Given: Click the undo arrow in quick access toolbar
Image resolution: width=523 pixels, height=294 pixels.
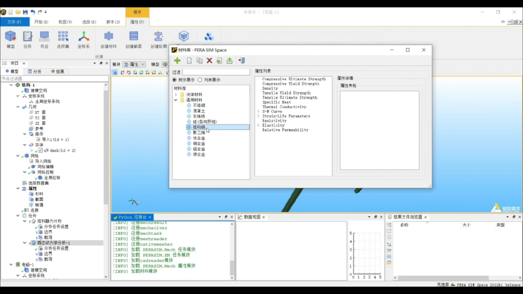Looking at the screenshot, I should point(33,12).
